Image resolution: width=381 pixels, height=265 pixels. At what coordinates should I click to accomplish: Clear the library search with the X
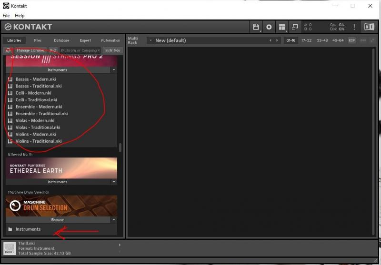99,50
